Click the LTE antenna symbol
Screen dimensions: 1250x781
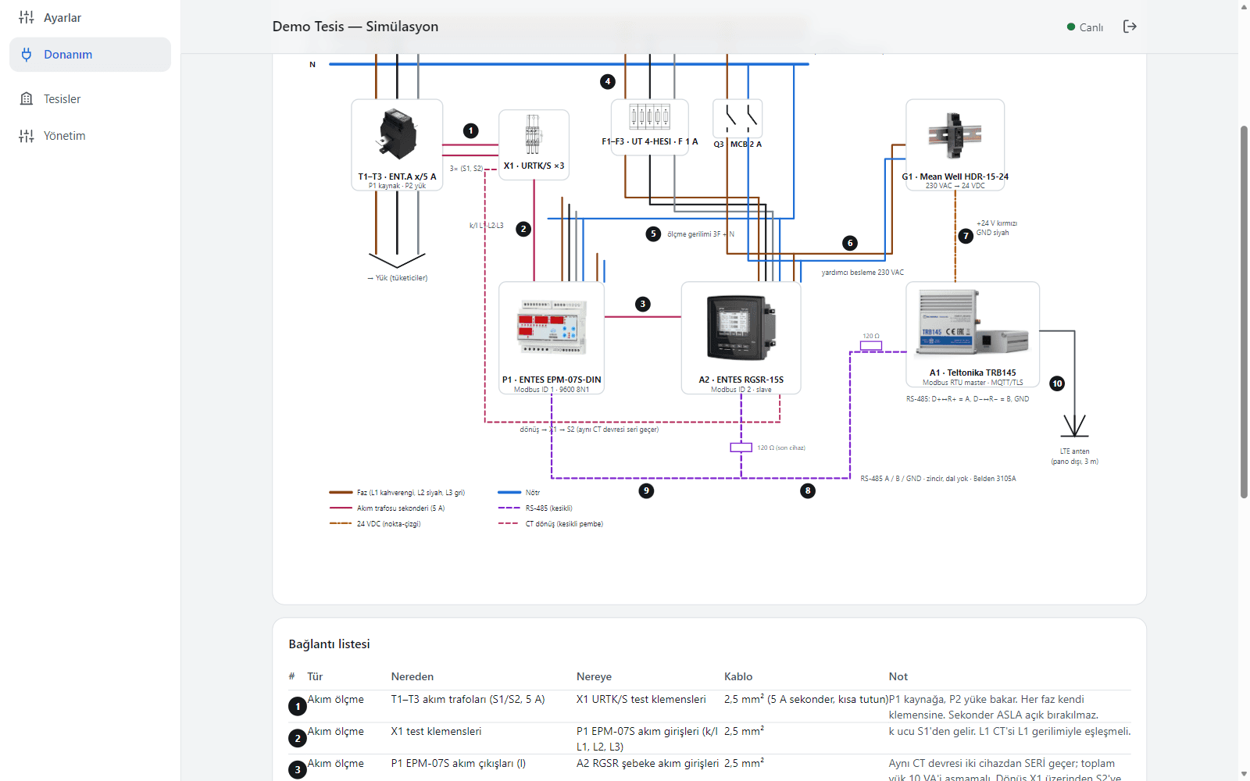pos(1075,426)
